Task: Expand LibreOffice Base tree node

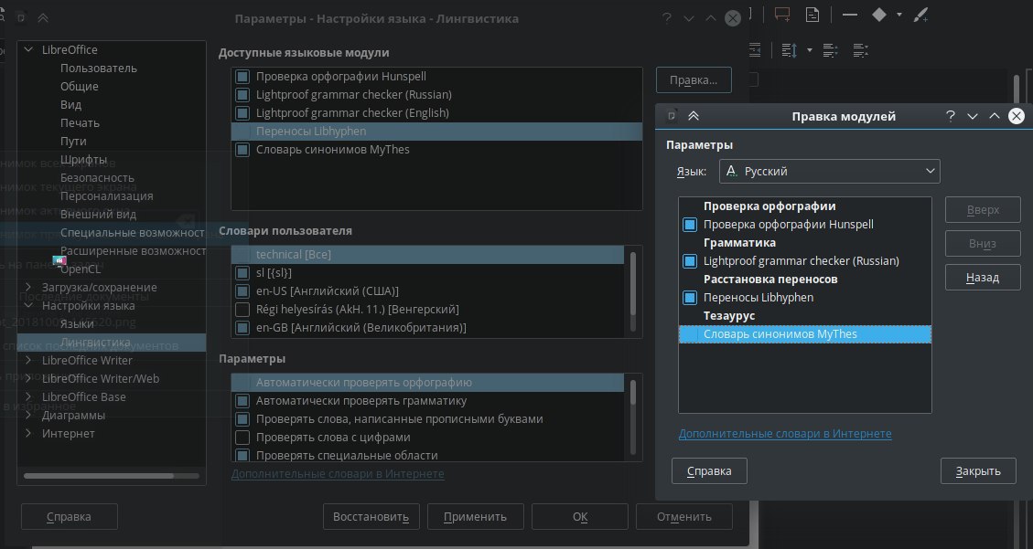Action: [x=28, y=396]
